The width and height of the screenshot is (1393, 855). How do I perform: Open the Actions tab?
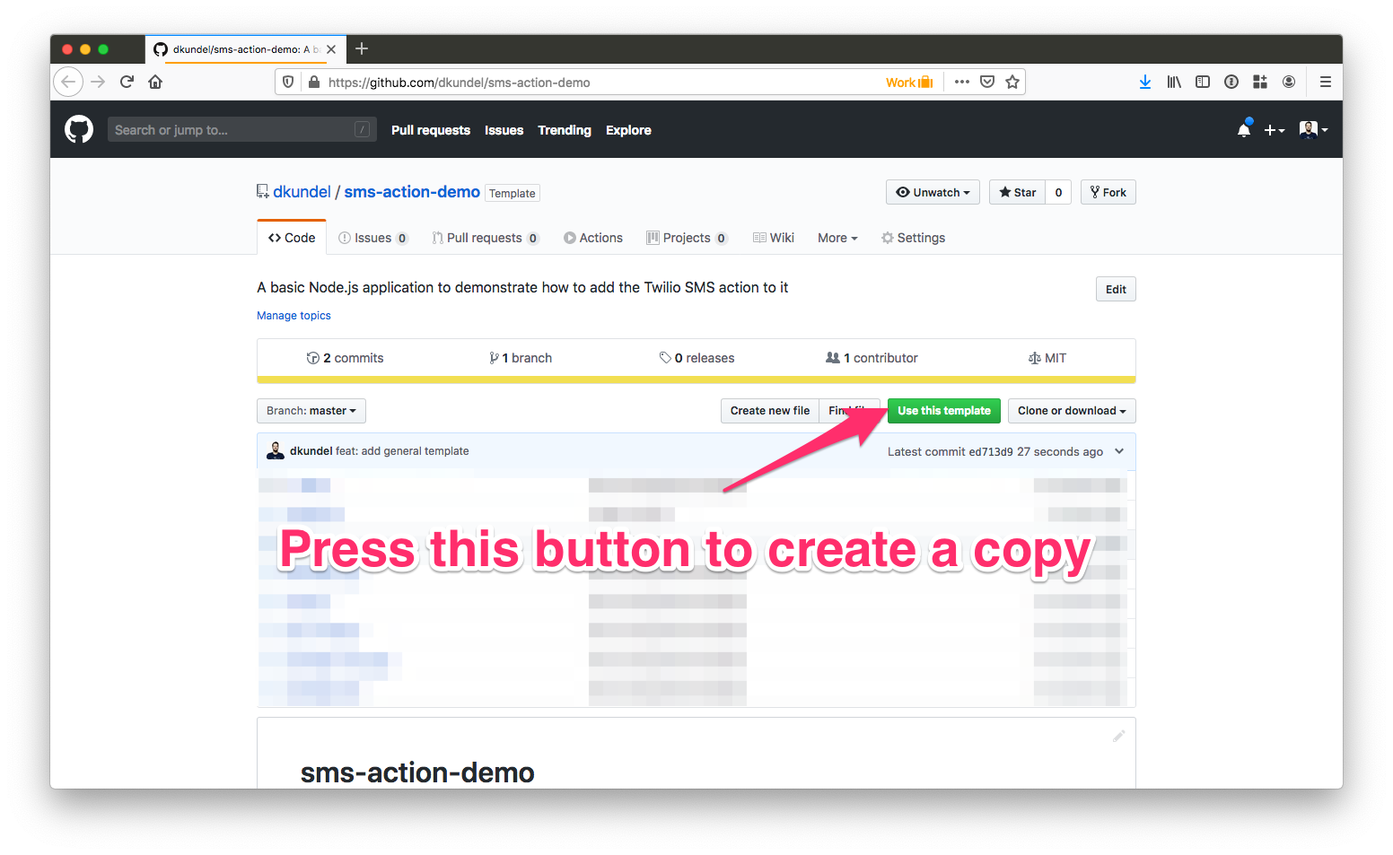click(592, 238)
